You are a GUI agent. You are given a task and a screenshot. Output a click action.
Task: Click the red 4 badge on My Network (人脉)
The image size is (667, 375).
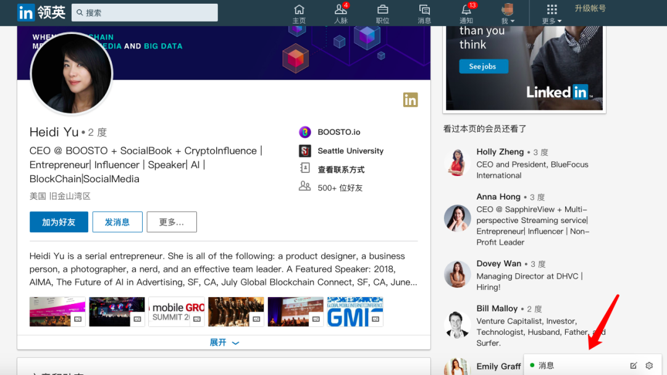click(346, 5)
